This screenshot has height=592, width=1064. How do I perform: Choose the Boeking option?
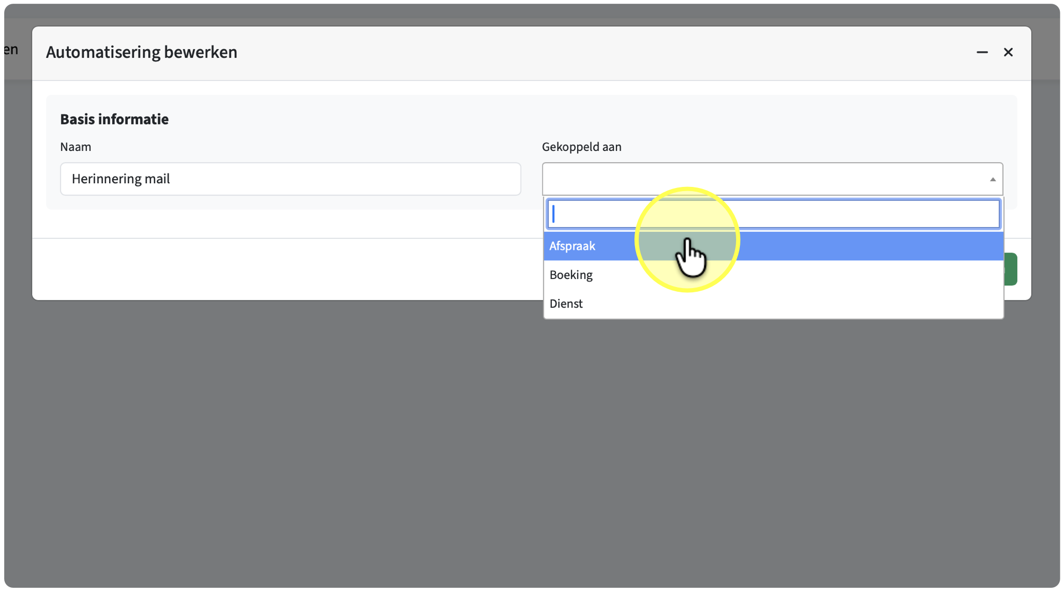tap(773, 275)
